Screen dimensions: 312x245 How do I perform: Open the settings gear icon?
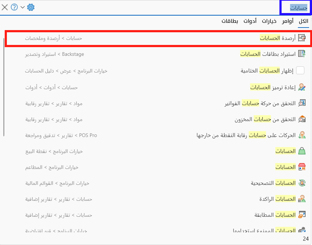[x=31, y=7]
